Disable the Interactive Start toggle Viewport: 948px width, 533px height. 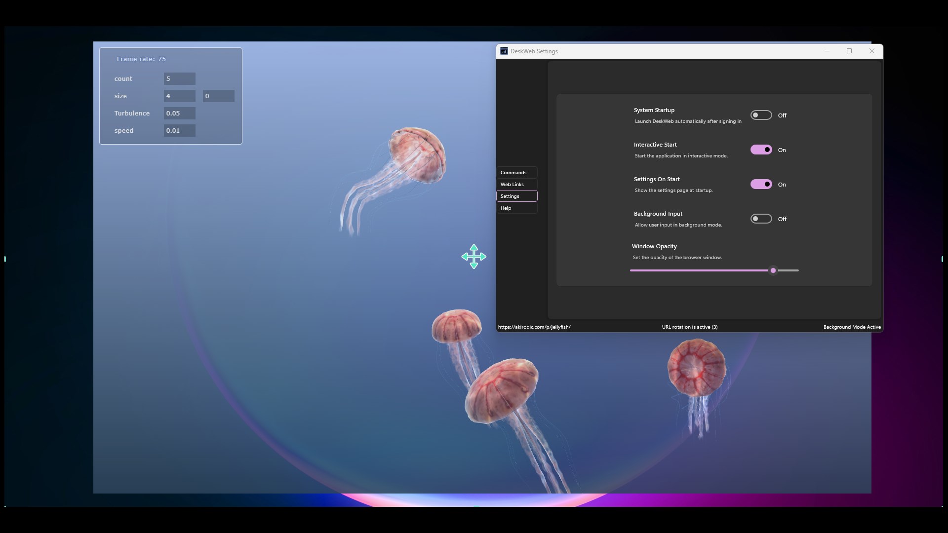(x=761, y=150)
